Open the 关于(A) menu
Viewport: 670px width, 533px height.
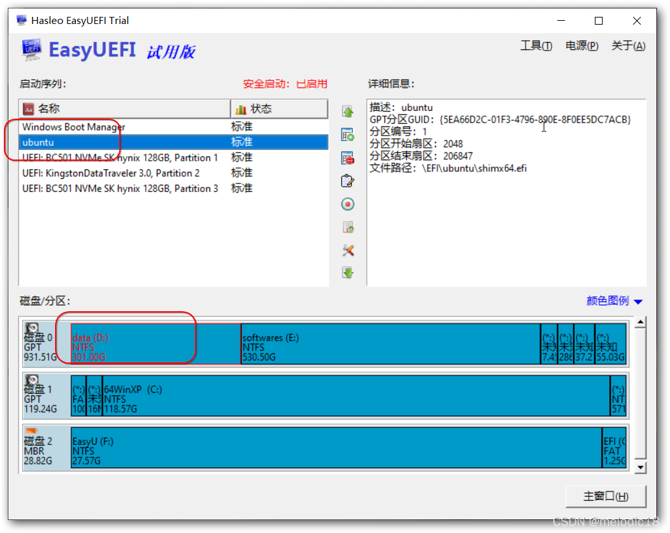tap(628, 46)
